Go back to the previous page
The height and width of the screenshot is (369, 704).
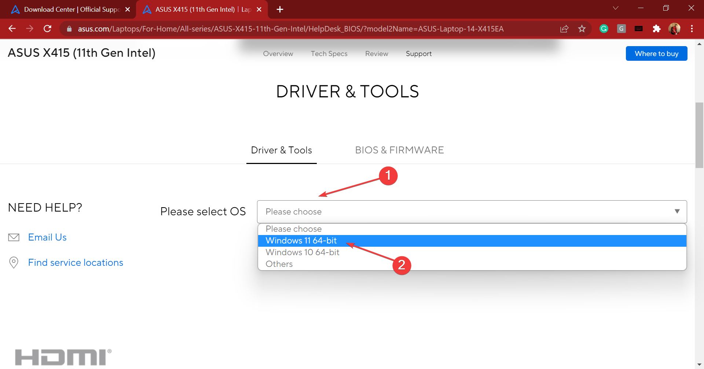[12, 29]
